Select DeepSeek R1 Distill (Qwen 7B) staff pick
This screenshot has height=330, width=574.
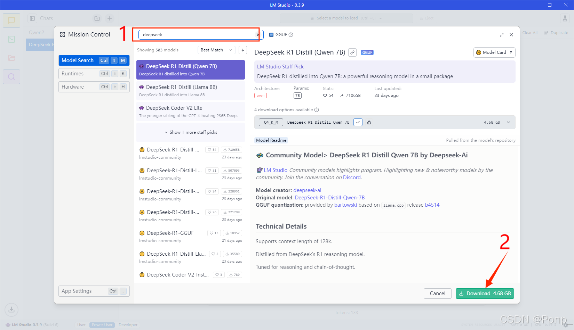coord(191,70)
